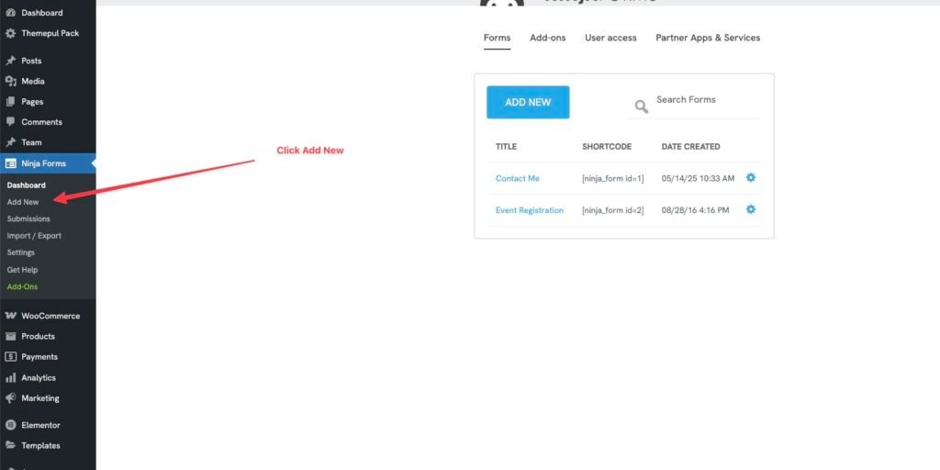Open Products menu label
Screen dimensions: 940x470
38,336
